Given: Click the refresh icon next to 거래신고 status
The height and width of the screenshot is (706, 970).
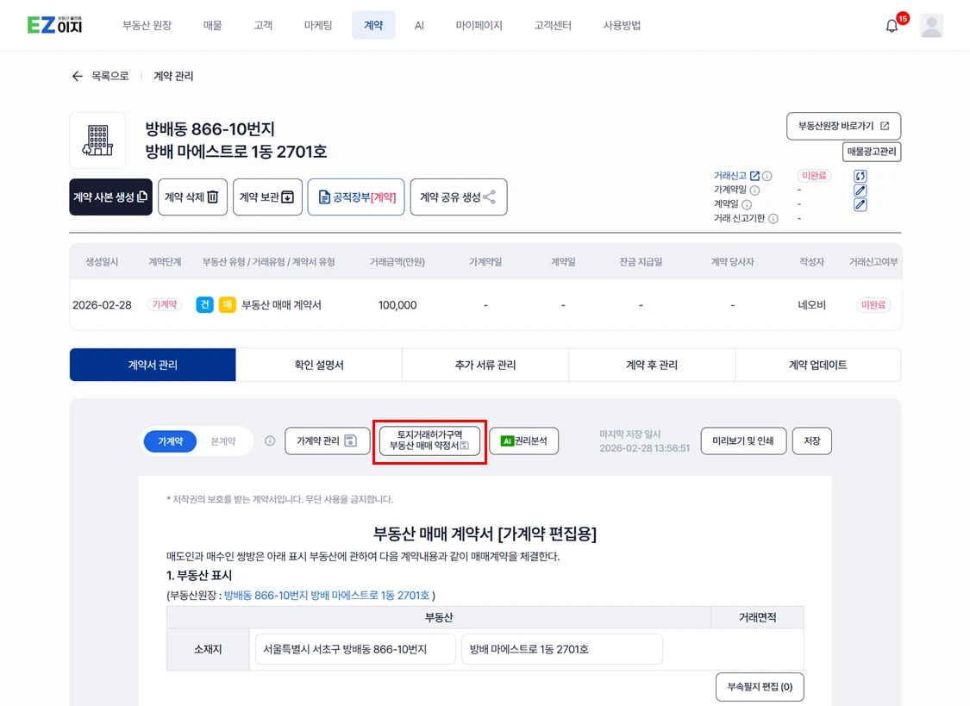Looking at the screenshot, I should point(860,176).
